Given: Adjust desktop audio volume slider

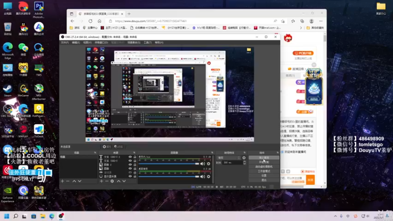Looking at the screenshot, I should (x=169, y=176).
